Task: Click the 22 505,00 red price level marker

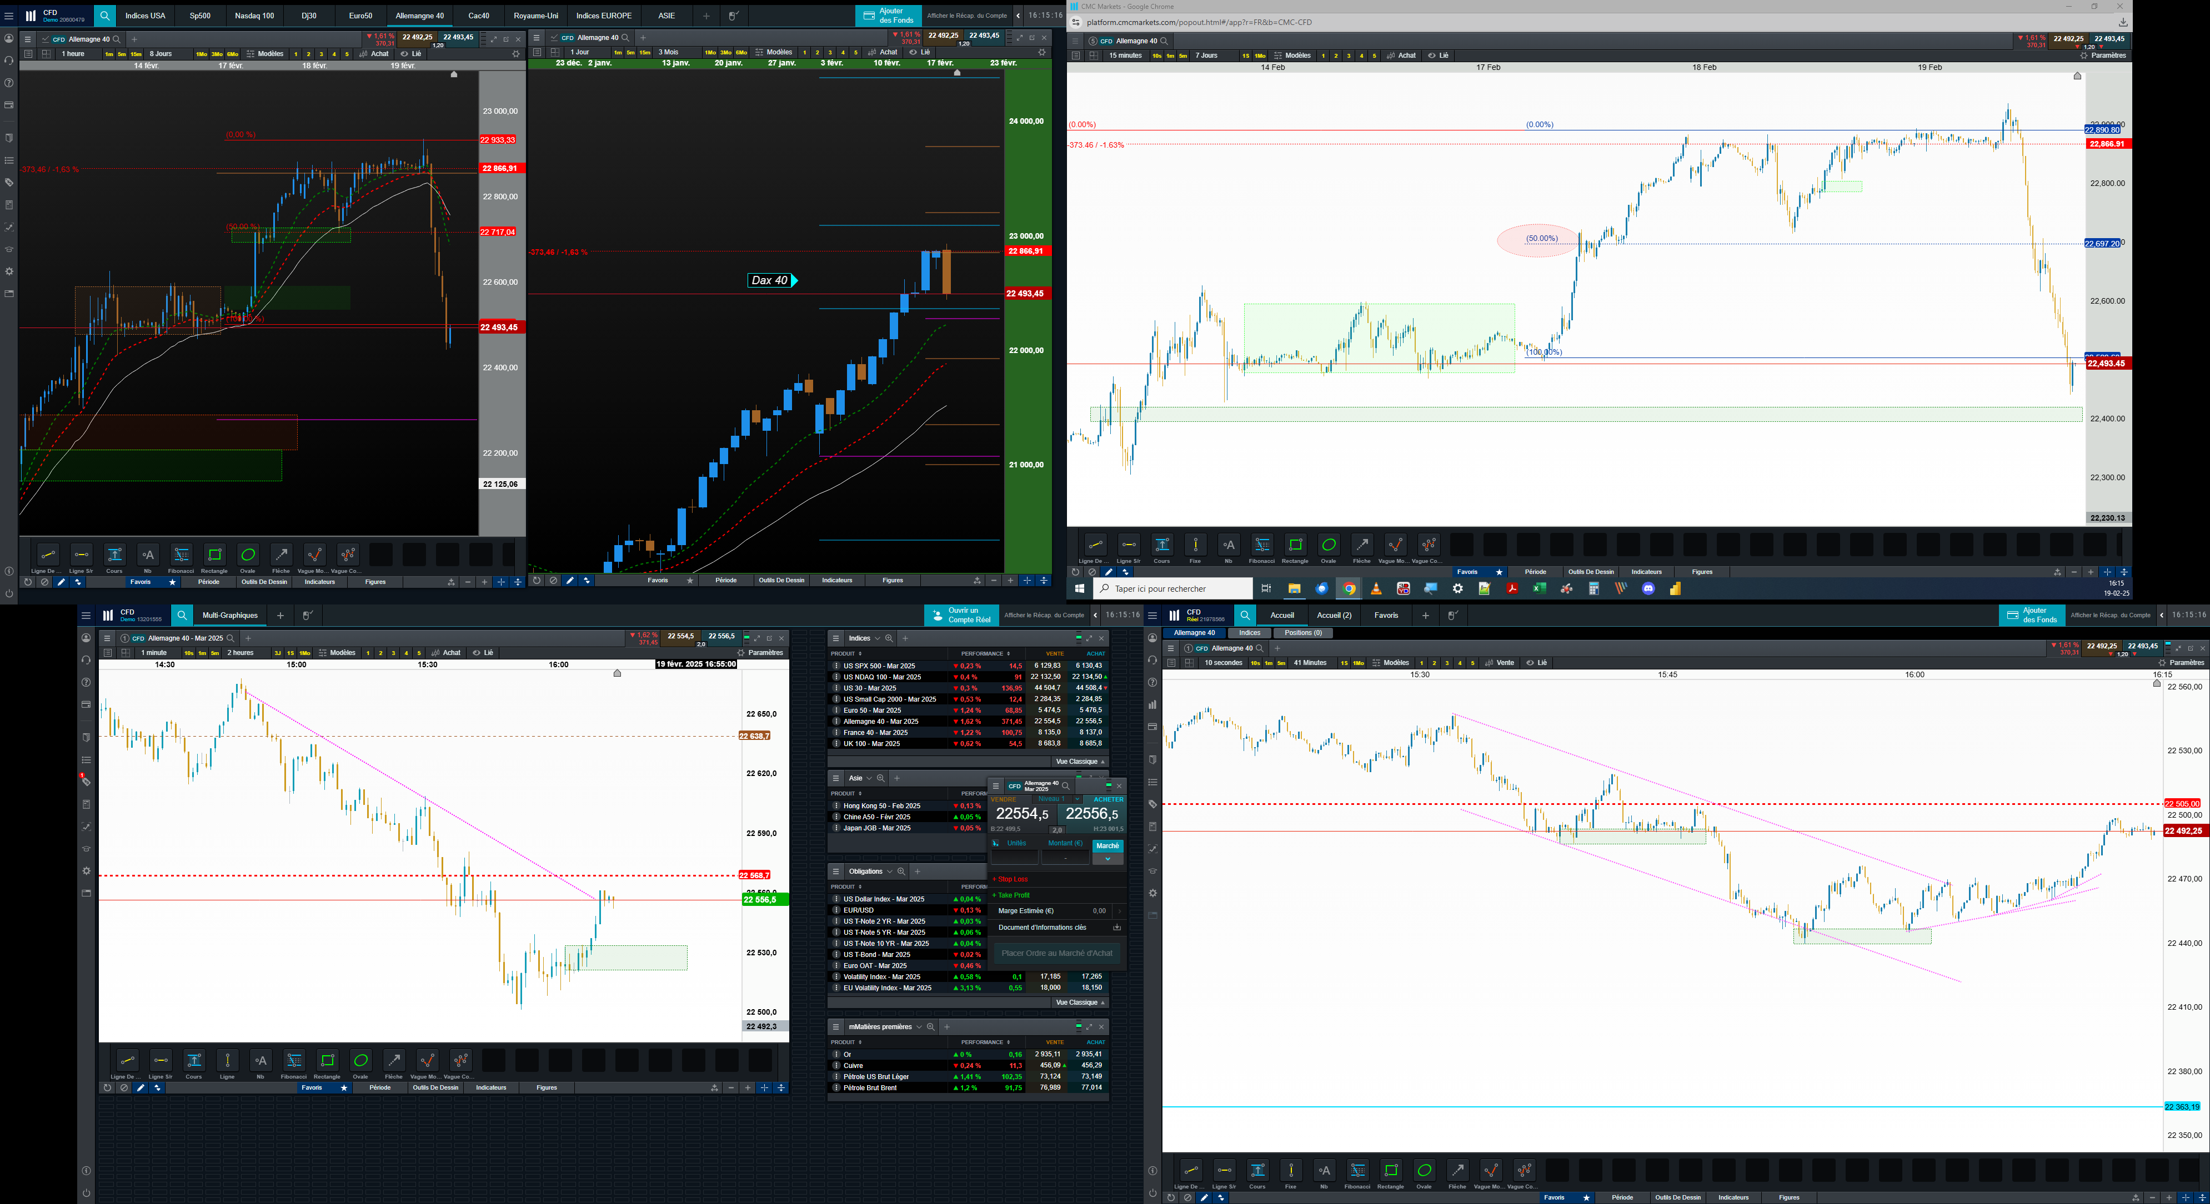Action: [x=2182, y=804]
